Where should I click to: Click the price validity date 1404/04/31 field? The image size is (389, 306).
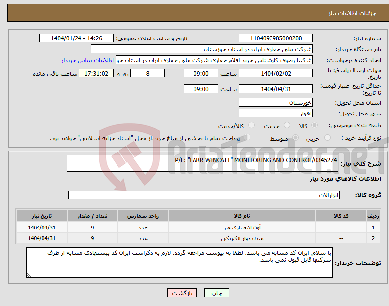(x=275, y=89)
